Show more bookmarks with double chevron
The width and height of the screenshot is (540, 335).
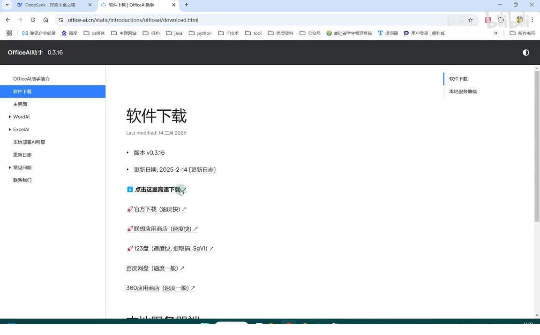495,33
